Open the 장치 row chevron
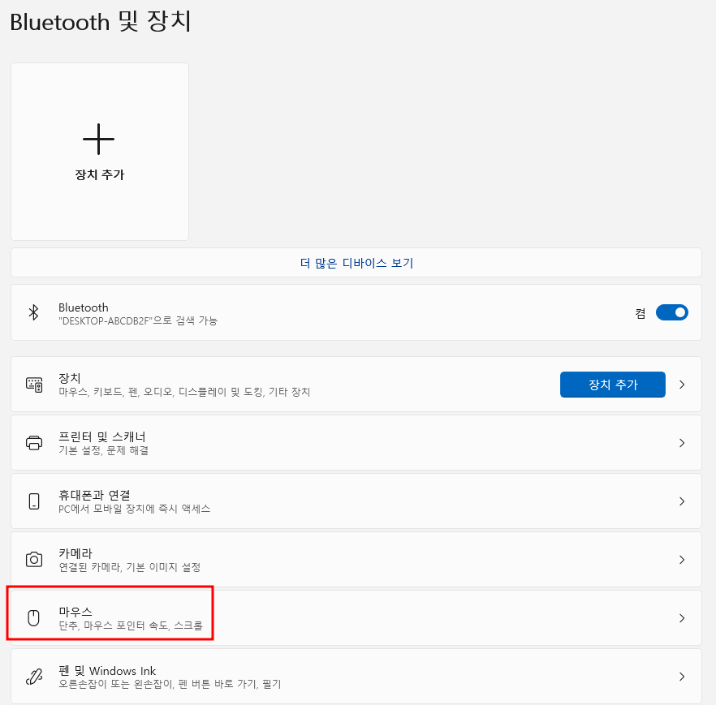Viewport: 716px width, 705px height. pos(682,384)
